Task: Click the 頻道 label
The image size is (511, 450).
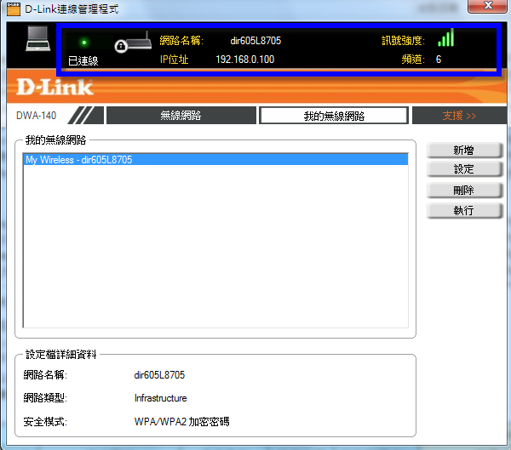Action: click(x=413, y=60)
